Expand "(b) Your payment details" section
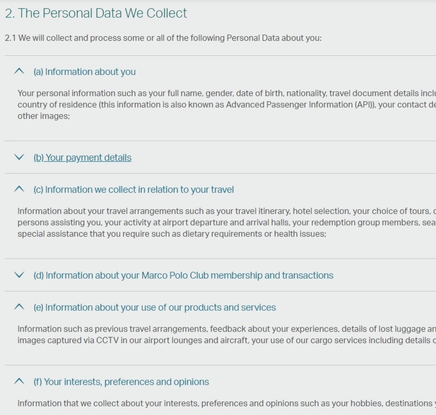436x415 pixels. click(x=83, y=157)
